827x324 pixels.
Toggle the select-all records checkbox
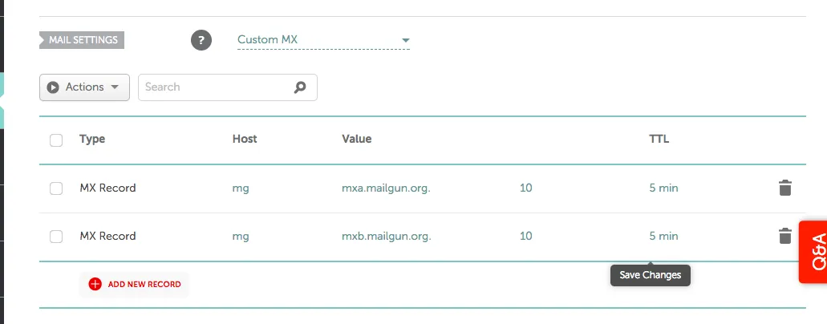click(x=56, y=140)
